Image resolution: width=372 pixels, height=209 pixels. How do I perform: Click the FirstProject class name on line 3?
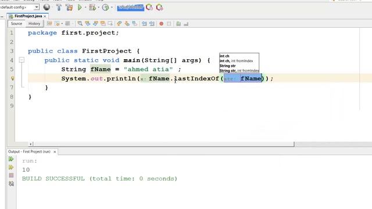(107, 51)
